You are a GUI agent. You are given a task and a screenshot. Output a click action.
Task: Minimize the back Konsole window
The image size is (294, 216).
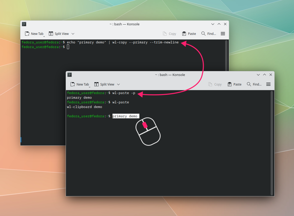[213, 24]
